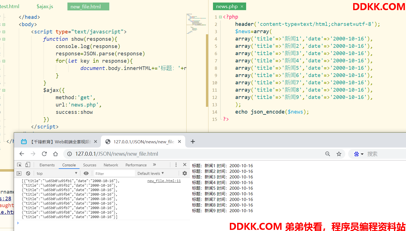The width and height of the screenshot is (406, 231).
Task: Open the Default levels dropdown
Action: tap(151, 173)
